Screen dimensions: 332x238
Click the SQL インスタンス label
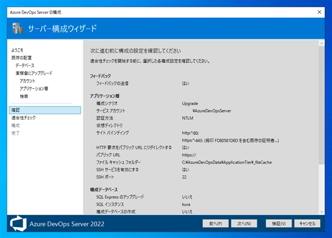[110, 204]
